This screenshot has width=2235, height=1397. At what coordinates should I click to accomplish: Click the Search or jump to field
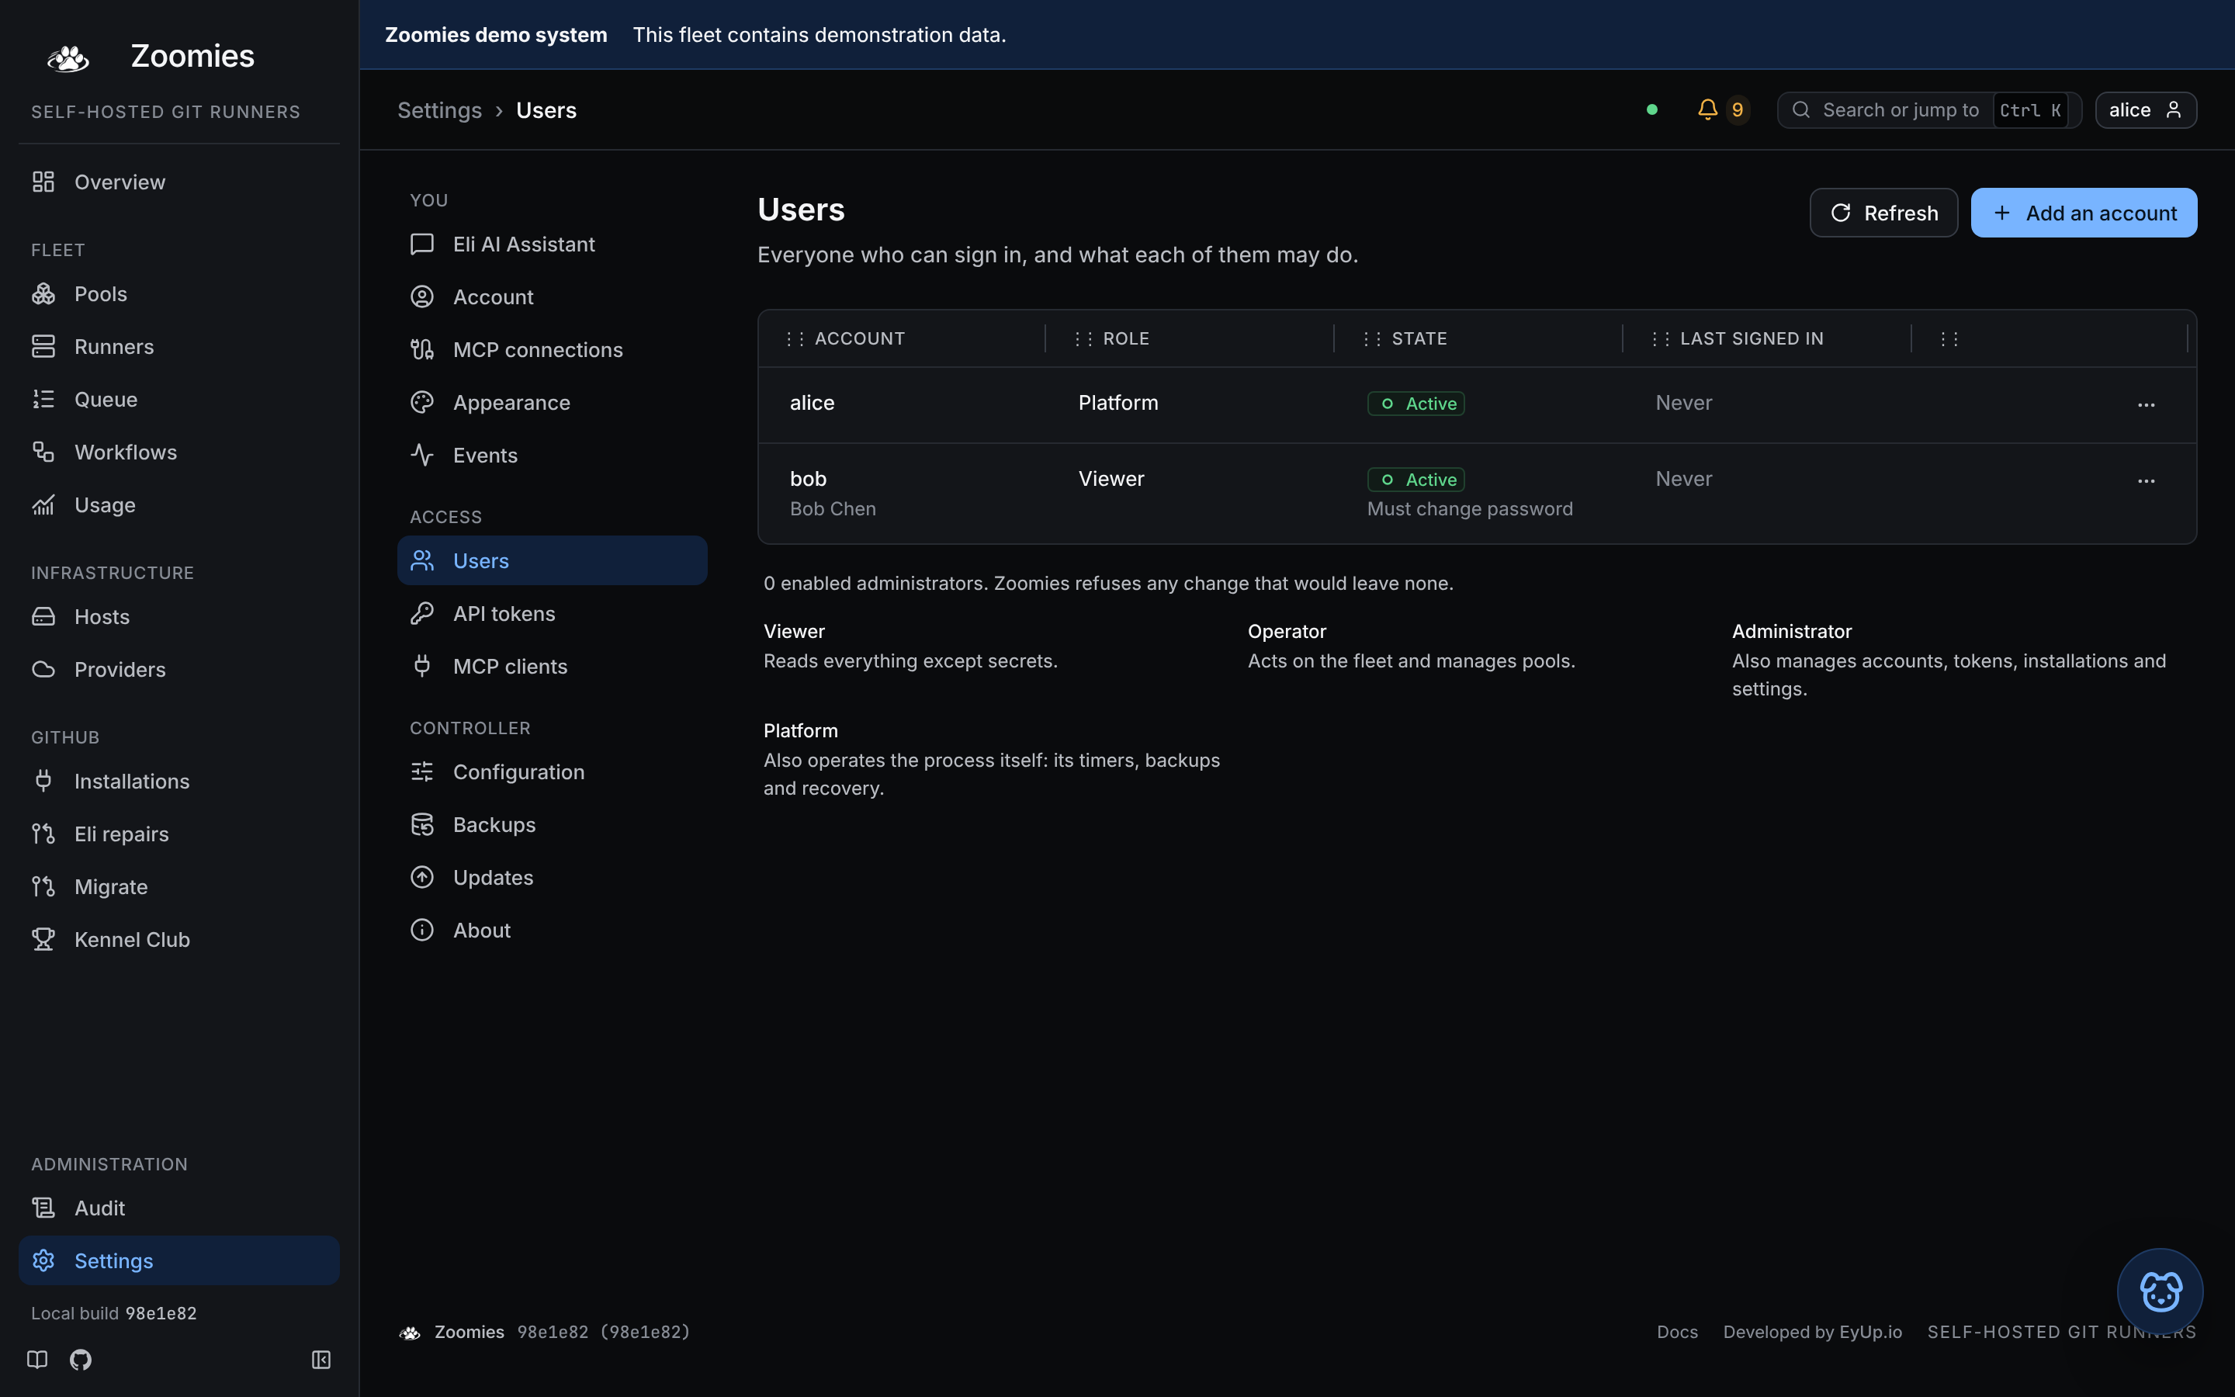coord(1928,110)
